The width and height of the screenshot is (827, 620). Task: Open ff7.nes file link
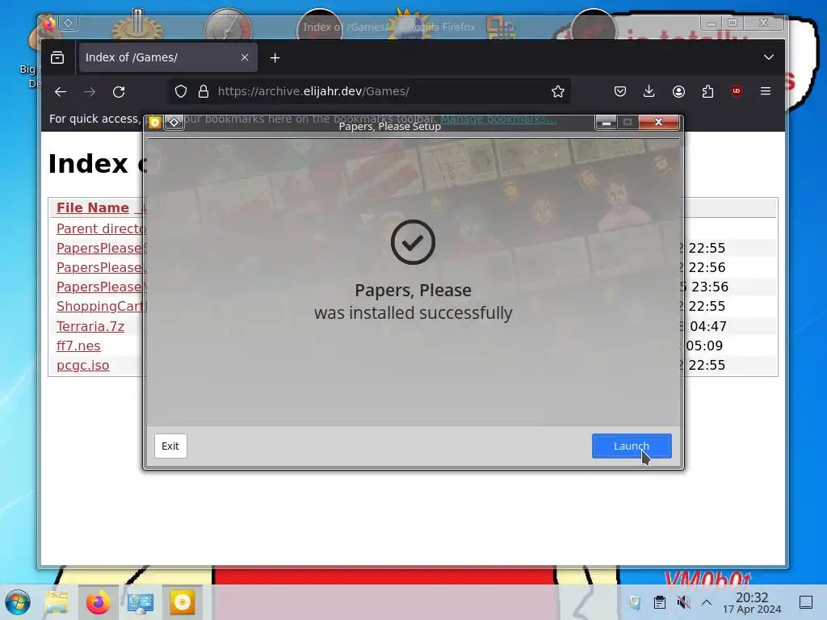(78, 346)
